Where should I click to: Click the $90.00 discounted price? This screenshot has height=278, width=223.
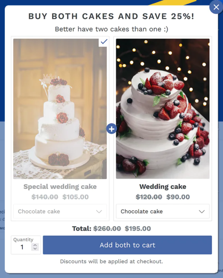coord(178,197)
